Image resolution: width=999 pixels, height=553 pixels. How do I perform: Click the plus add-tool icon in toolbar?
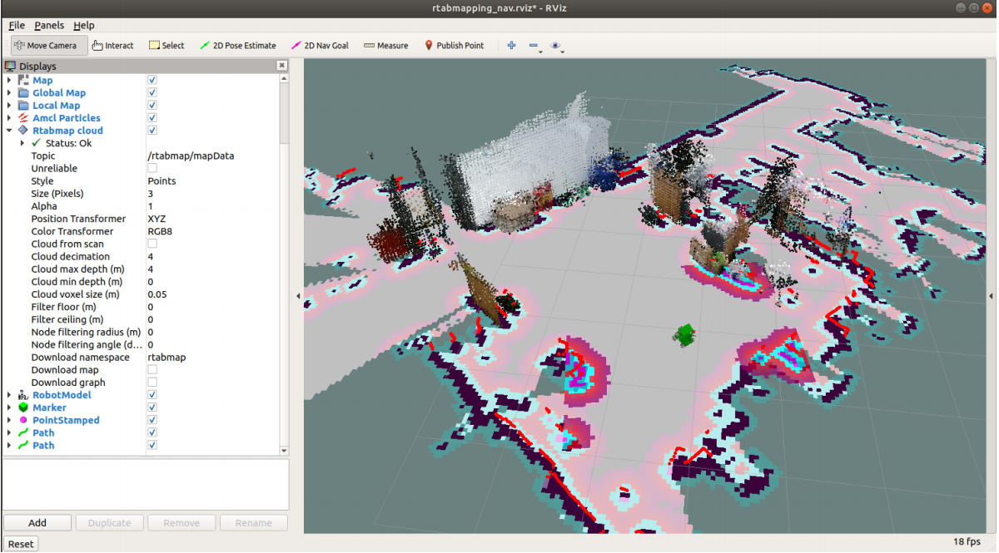coord(511,46)
